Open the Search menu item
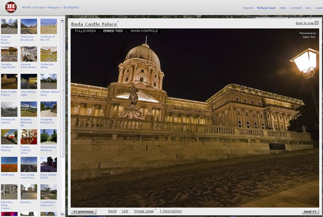This screenshot has width=323, height=217. coord(248,8)
